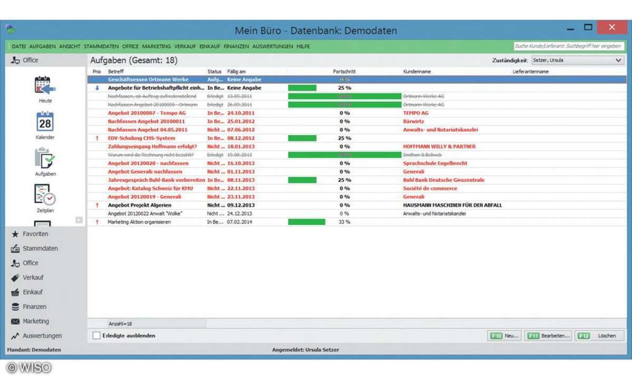Open the STAMMDATEN menu
Viewport: 632px width, 379px height.
point(101,46)
